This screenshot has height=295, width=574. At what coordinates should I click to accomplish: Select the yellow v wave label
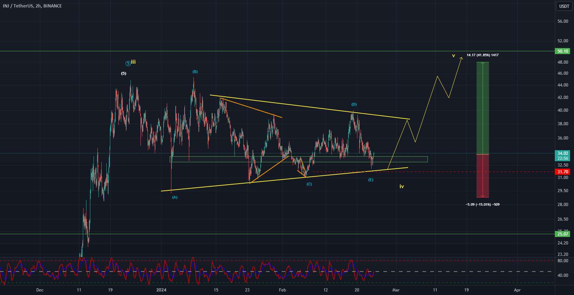coord(453,56)
